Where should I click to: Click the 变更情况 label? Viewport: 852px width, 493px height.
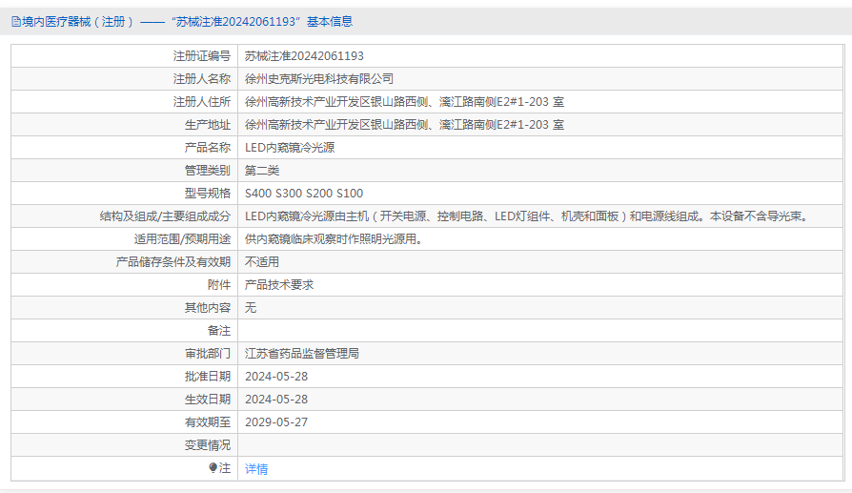208,444
